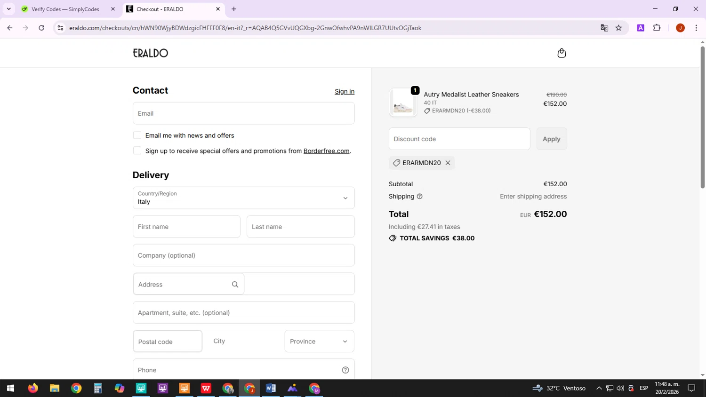Switch to the Verify Codes — SimplyCodes tab
The image size is (706, 397).
coord(65,9)
